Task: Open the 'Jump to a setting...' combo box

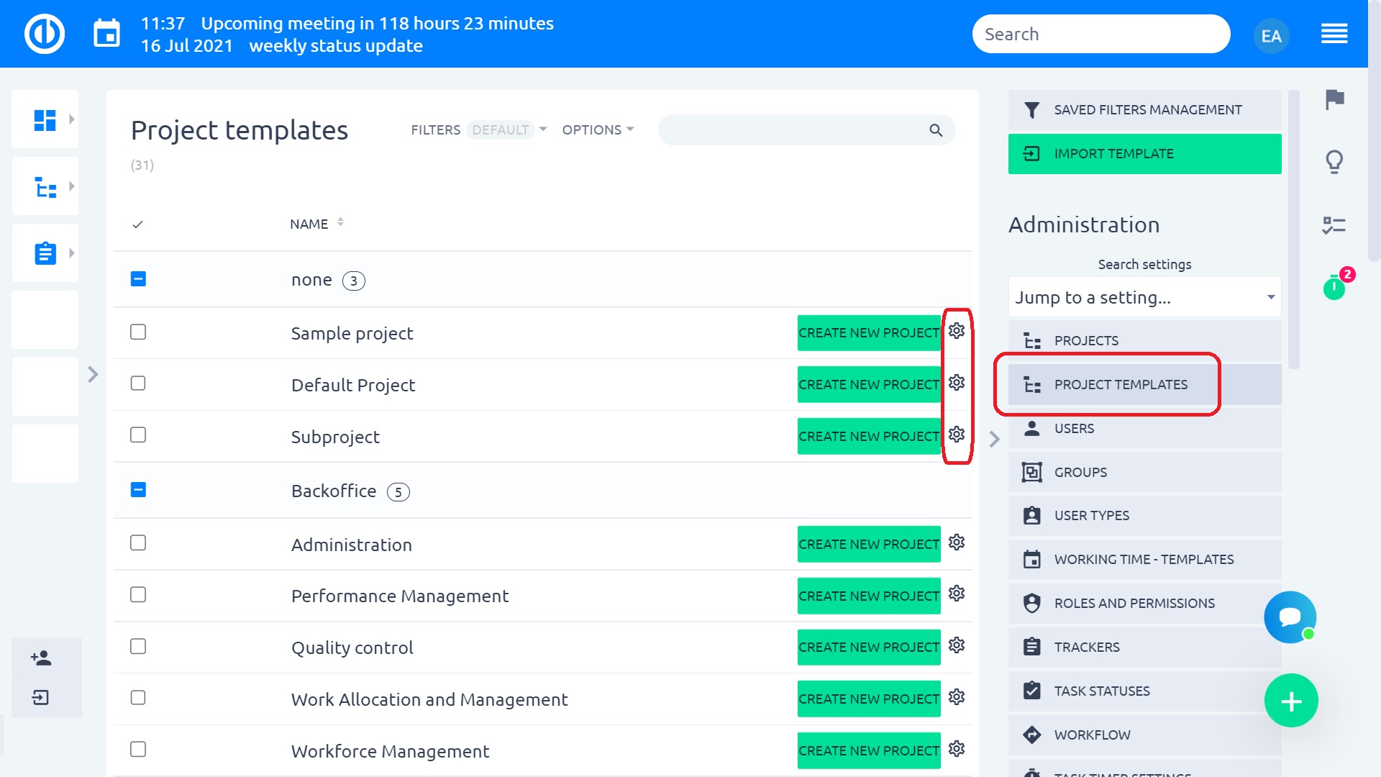Action: 1144,297
